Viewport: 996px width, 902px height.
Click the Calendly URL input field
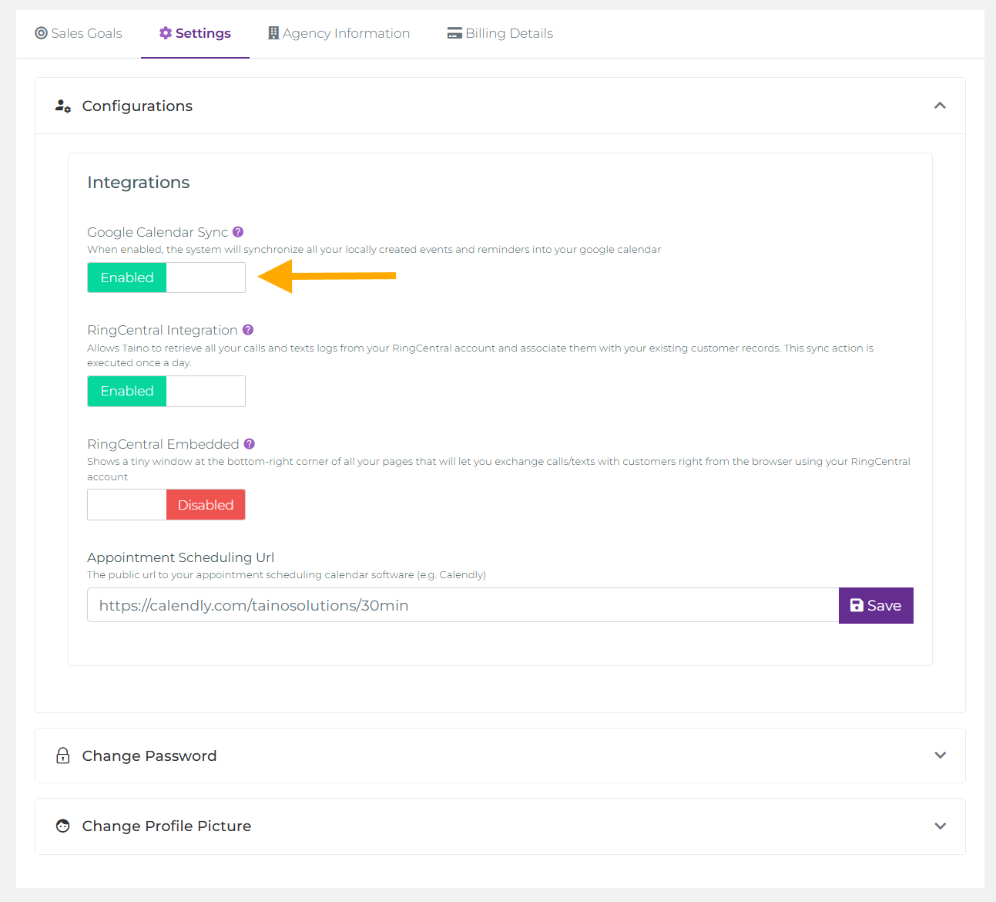click(461, 605)
